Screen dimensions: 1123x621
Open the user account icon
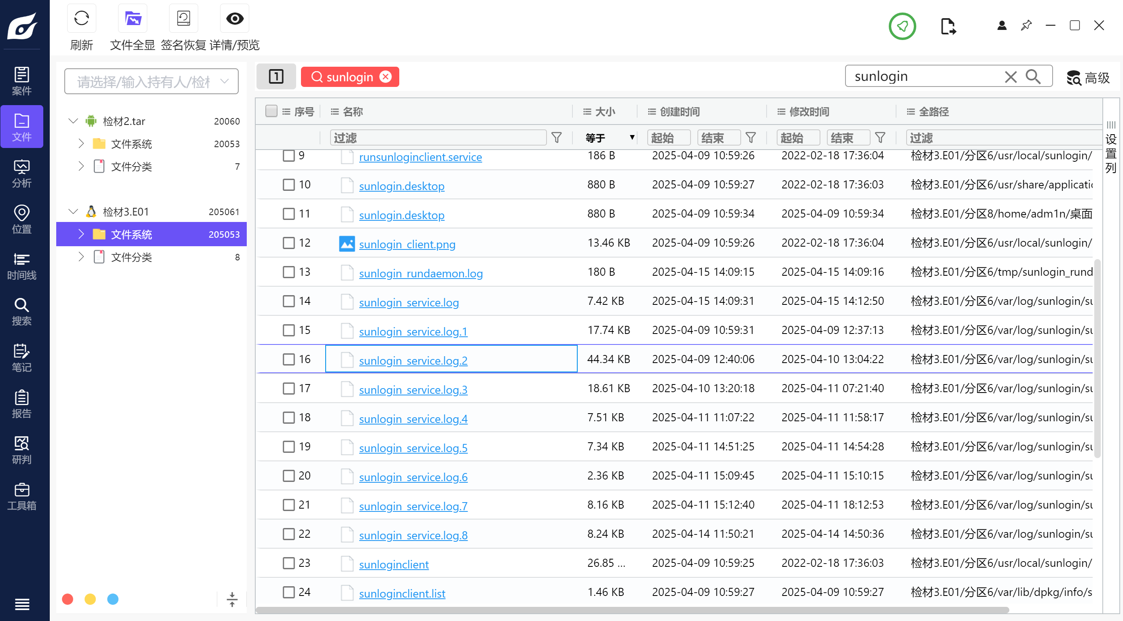click(x=1002, y=26)
